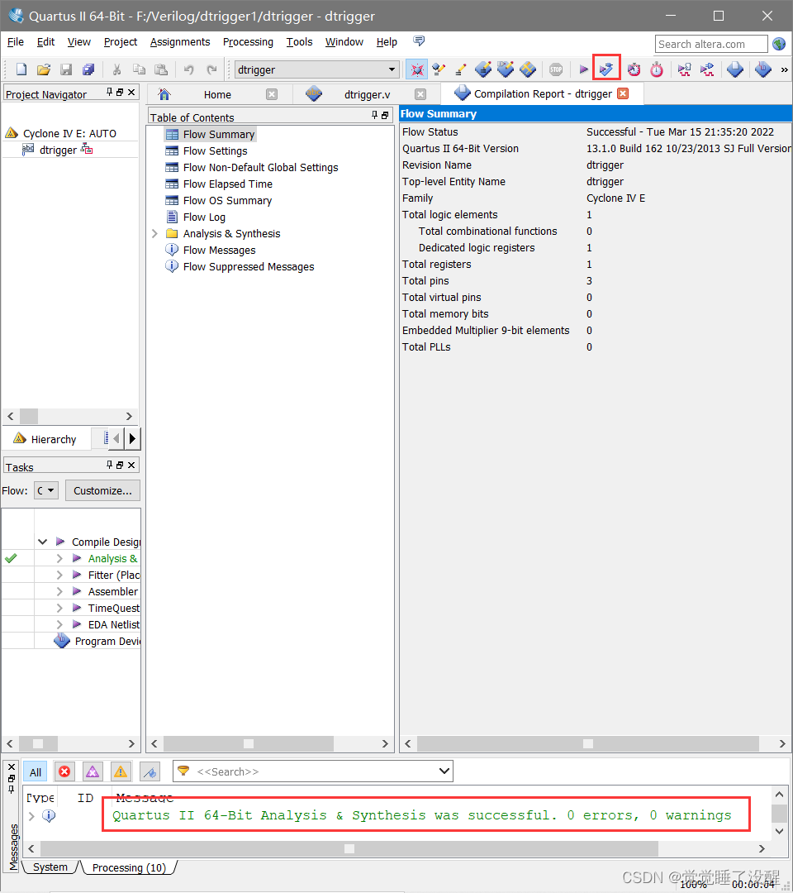
Task: Start Analysis & Synthesis from the toolbar
Action: point(606,69)
